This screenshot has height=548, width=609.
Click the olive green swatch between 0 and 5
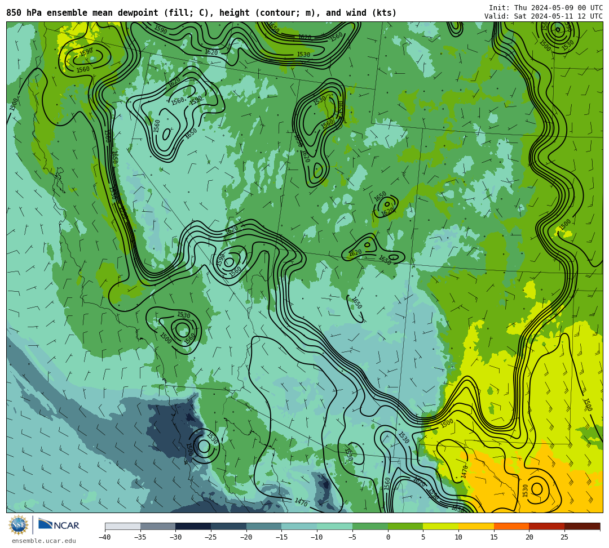click(405, 526)
